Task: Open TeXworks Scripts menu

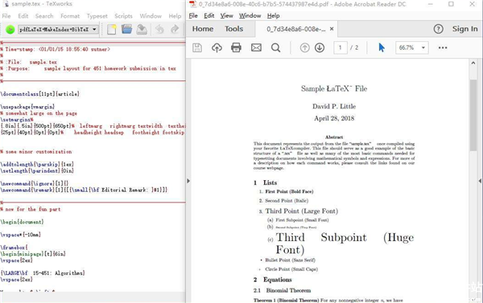Action: pos(123,16)
